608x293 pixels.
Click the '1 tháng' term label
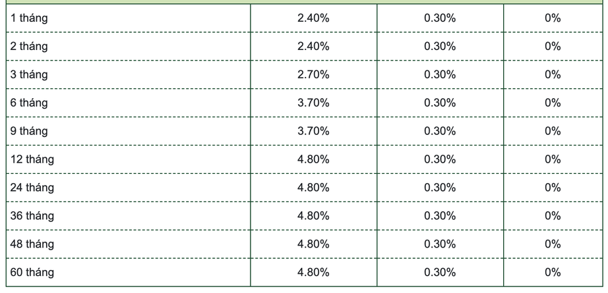pyautogui.click(x=29, y=18)
